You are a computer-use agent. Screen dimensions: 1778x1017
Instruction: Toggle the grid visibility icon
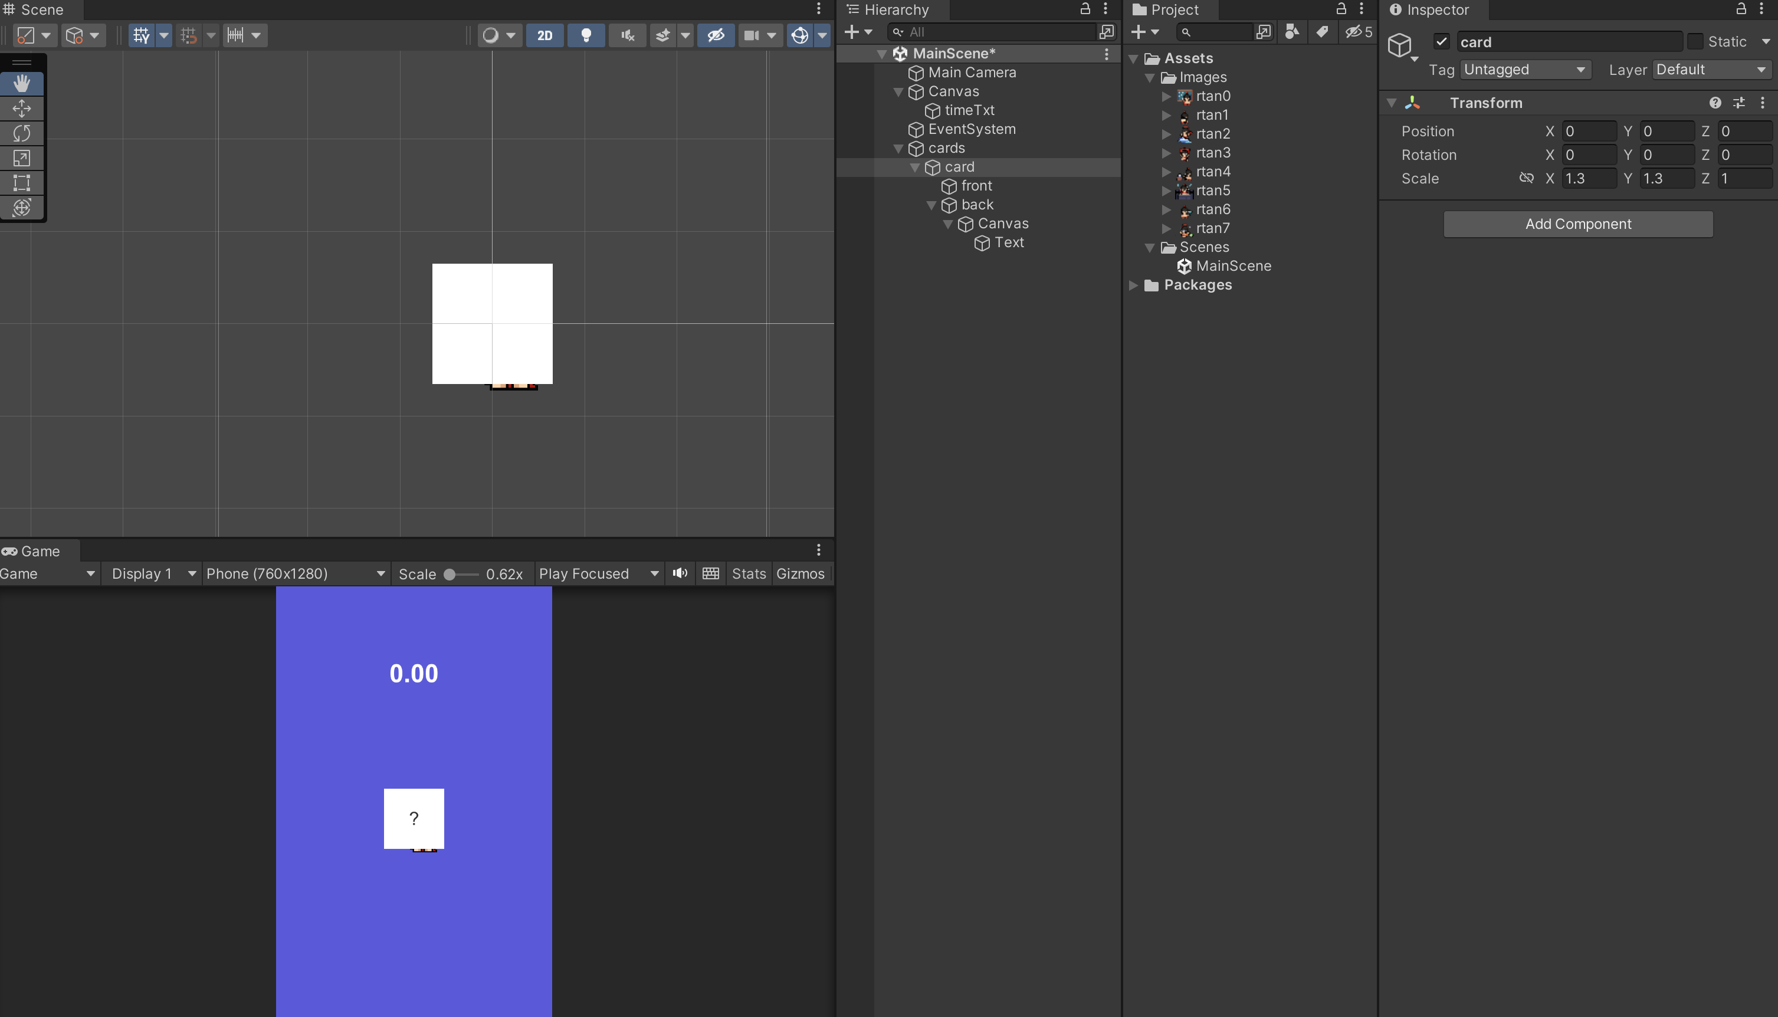tap(142, 35)
